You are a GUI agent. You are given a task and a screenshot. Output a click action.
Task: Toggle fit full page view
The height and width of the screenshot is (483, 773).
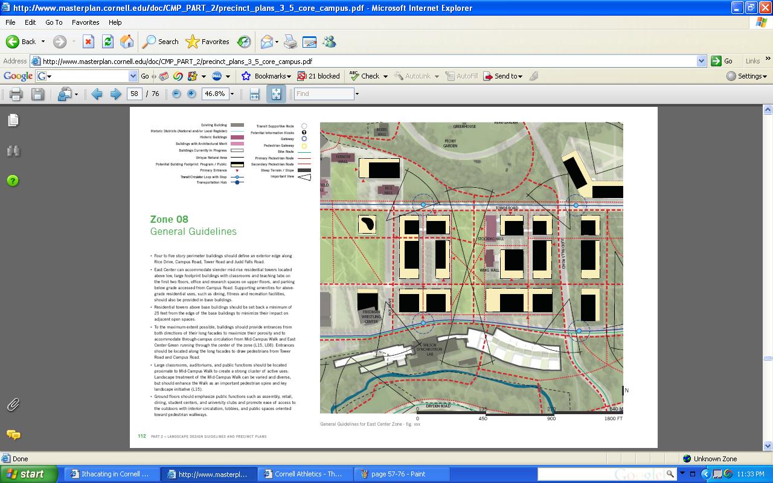coord(276,94)
